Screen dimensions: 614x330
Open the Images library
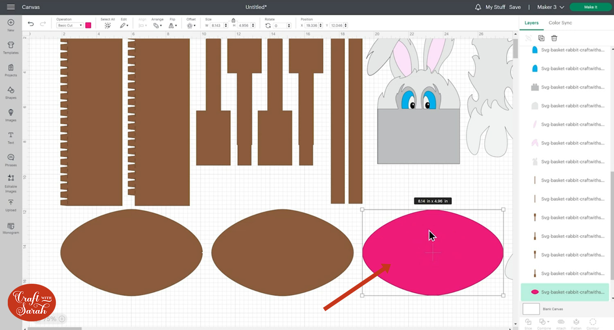[x=11, y=115]
